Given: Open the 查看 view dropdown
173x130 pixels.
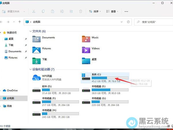Looking at the screenshot, I should click(x=112, y=12).
